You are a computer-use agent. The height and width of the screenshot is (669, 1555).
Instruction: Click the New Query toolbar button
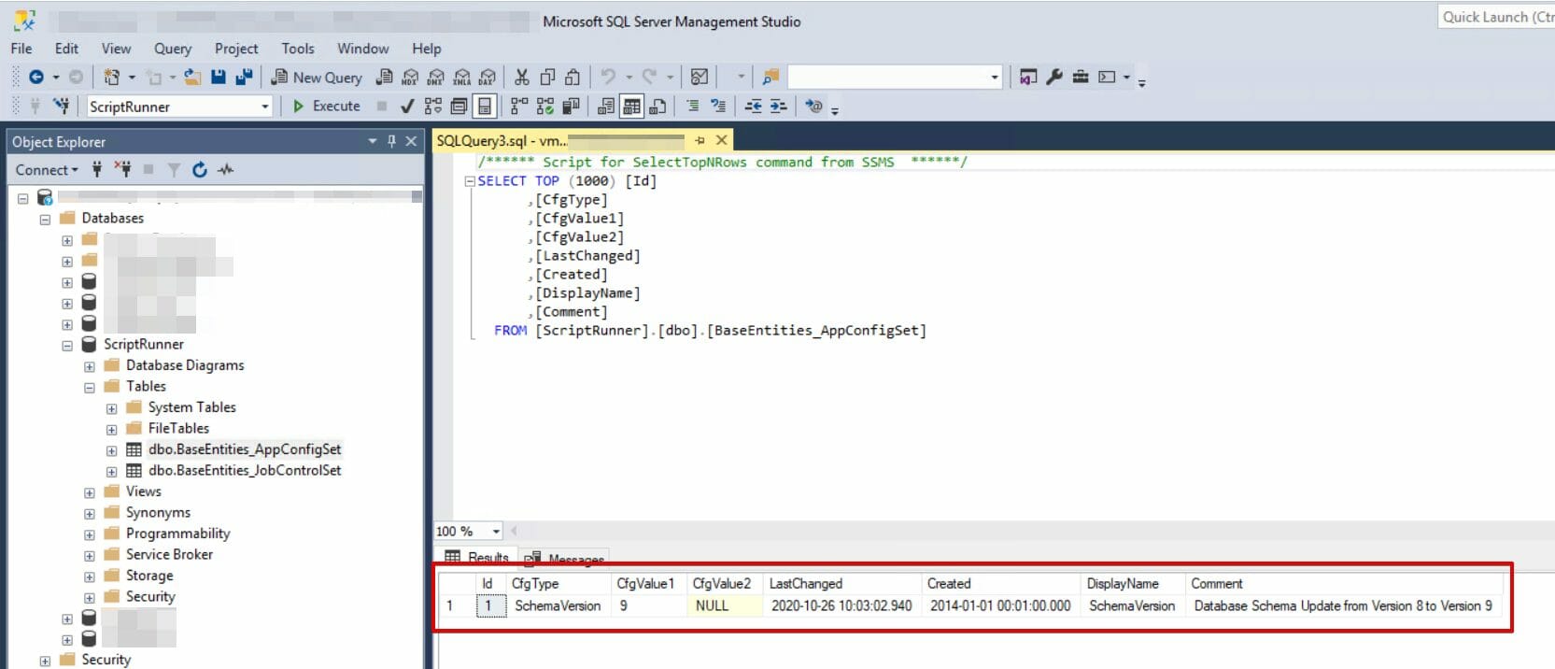(x=317, y=78)
